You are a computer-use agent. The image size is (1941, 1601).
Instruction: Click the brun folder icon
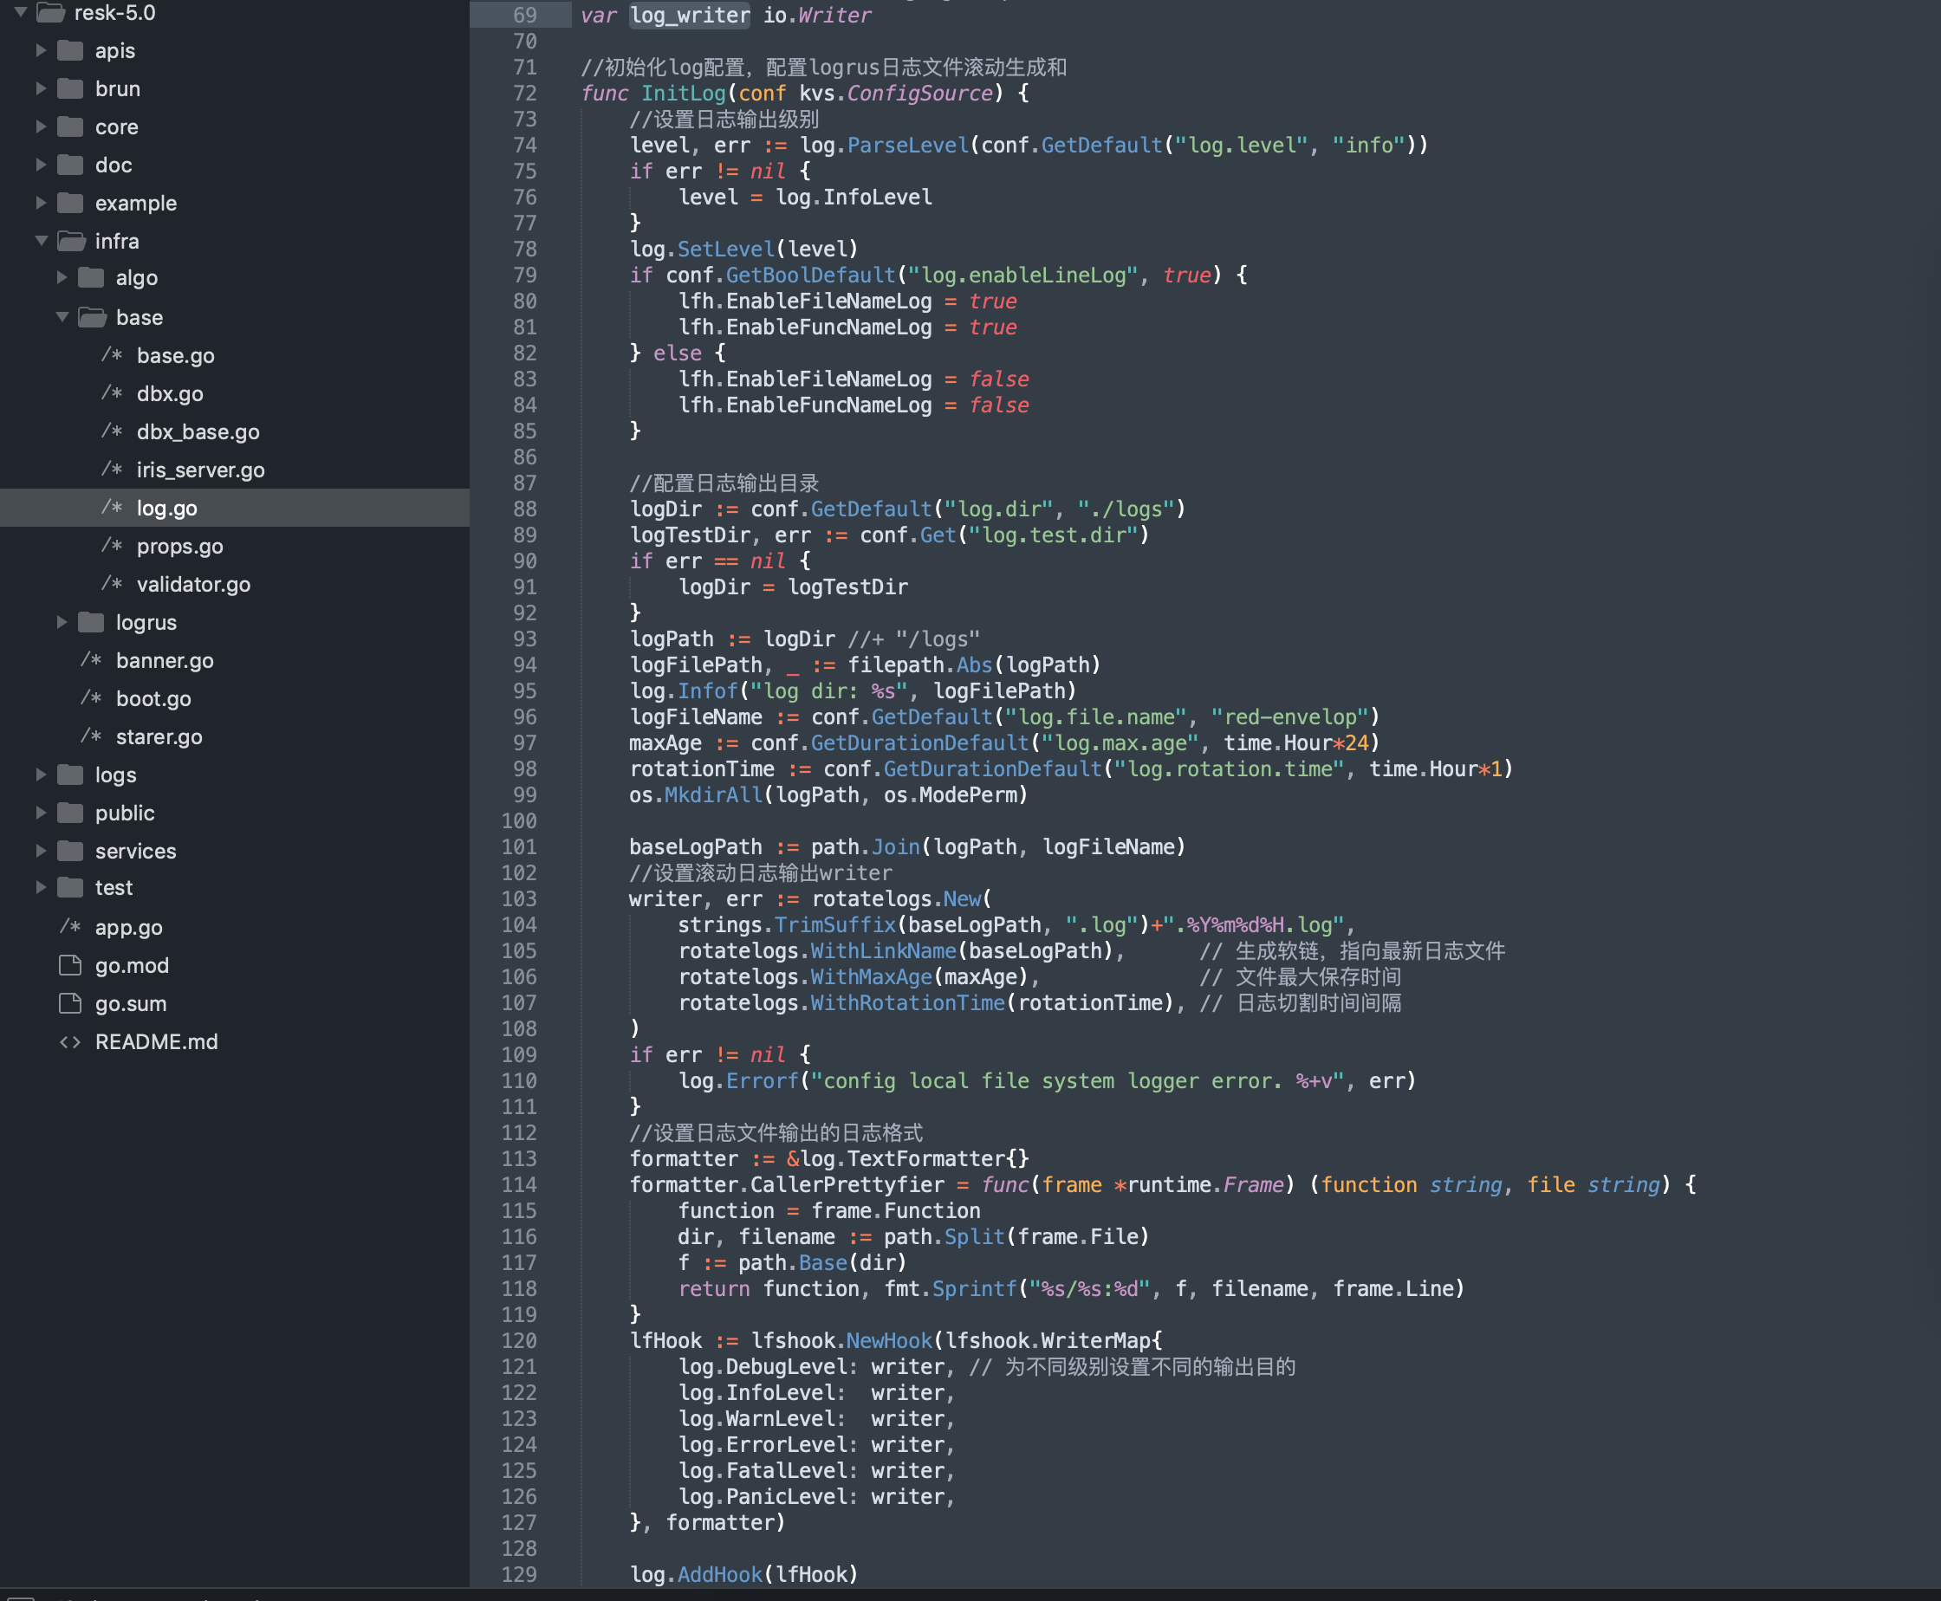pos(70,88)
